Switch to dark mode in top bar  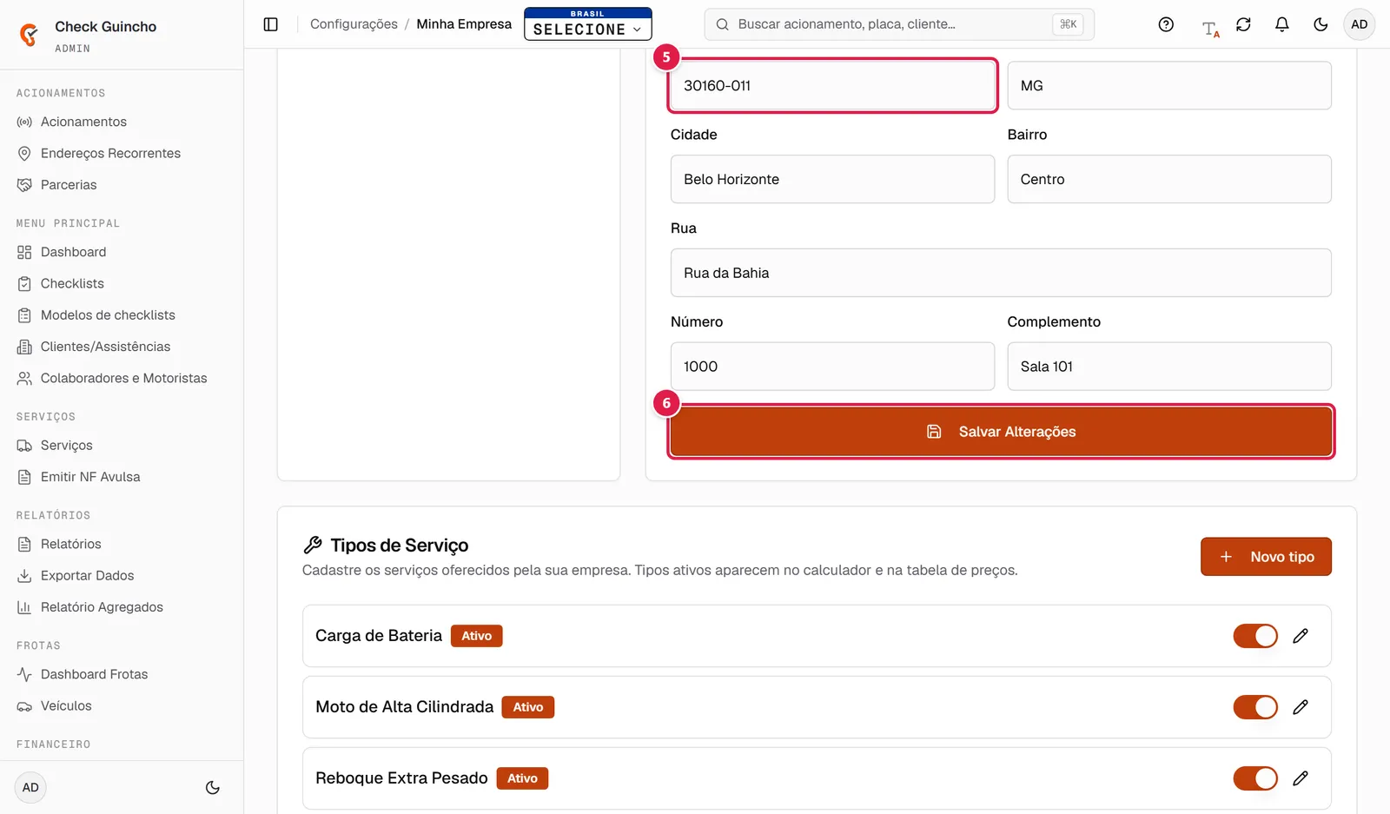(1320, 24)
